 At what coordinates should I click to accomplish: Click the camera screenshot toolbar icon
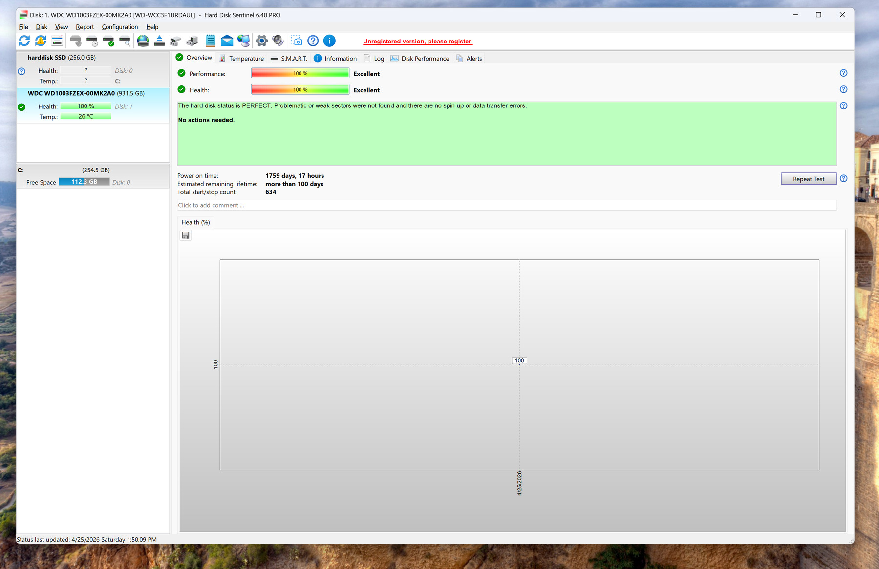click(x=297, y=41)
